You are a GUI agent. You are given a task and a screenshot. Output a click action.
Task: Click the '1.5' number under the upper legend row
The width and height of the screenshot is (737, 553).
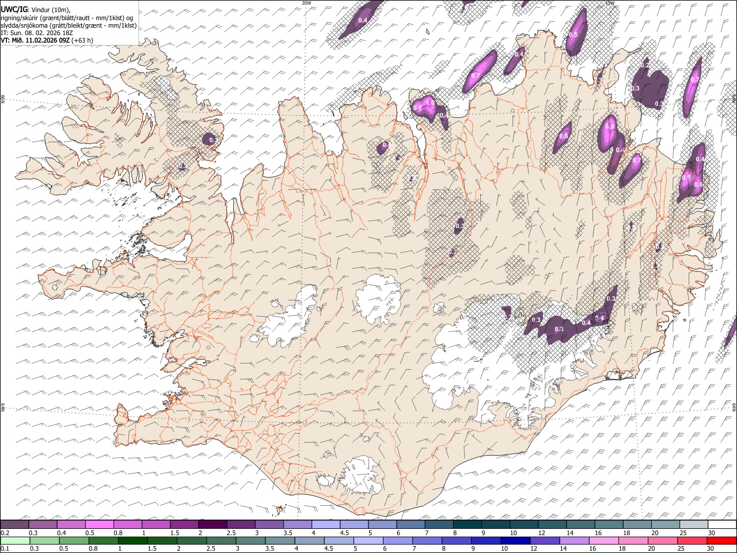coord(174,533)
